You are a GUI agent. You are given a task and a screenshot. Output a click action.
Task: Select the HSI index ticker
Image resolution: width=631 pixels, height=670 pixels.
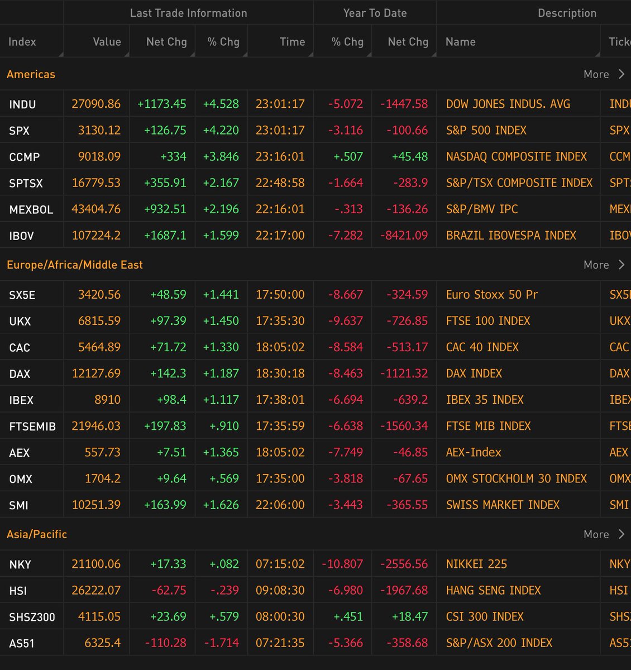(18, 591)
